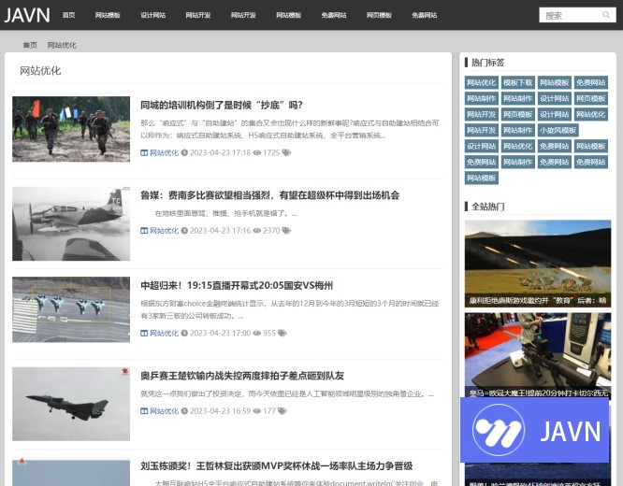Screen dimensions: 623x486
Task: Click the 网站优化 category link beside 2023-04-23 16:59
Action: coord(164,410)
